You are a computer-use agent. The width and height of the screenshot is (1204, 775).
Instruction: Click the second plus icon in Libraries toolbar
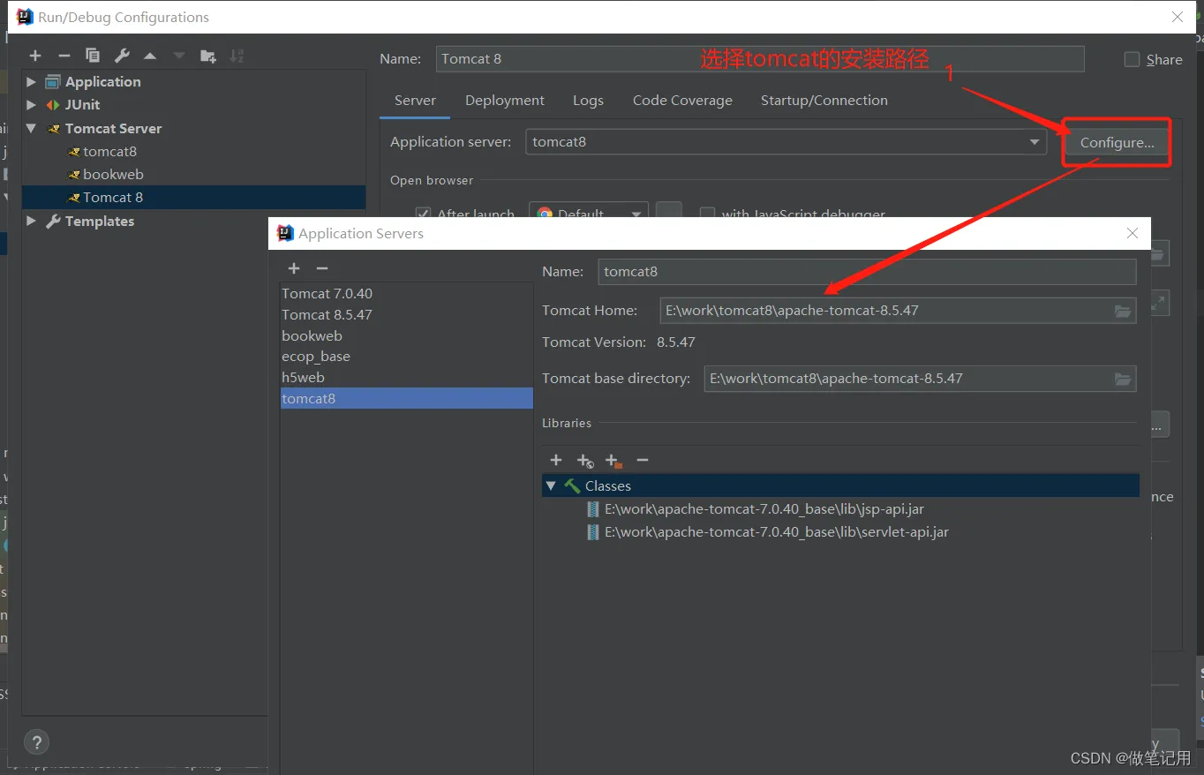pos(585,461)
